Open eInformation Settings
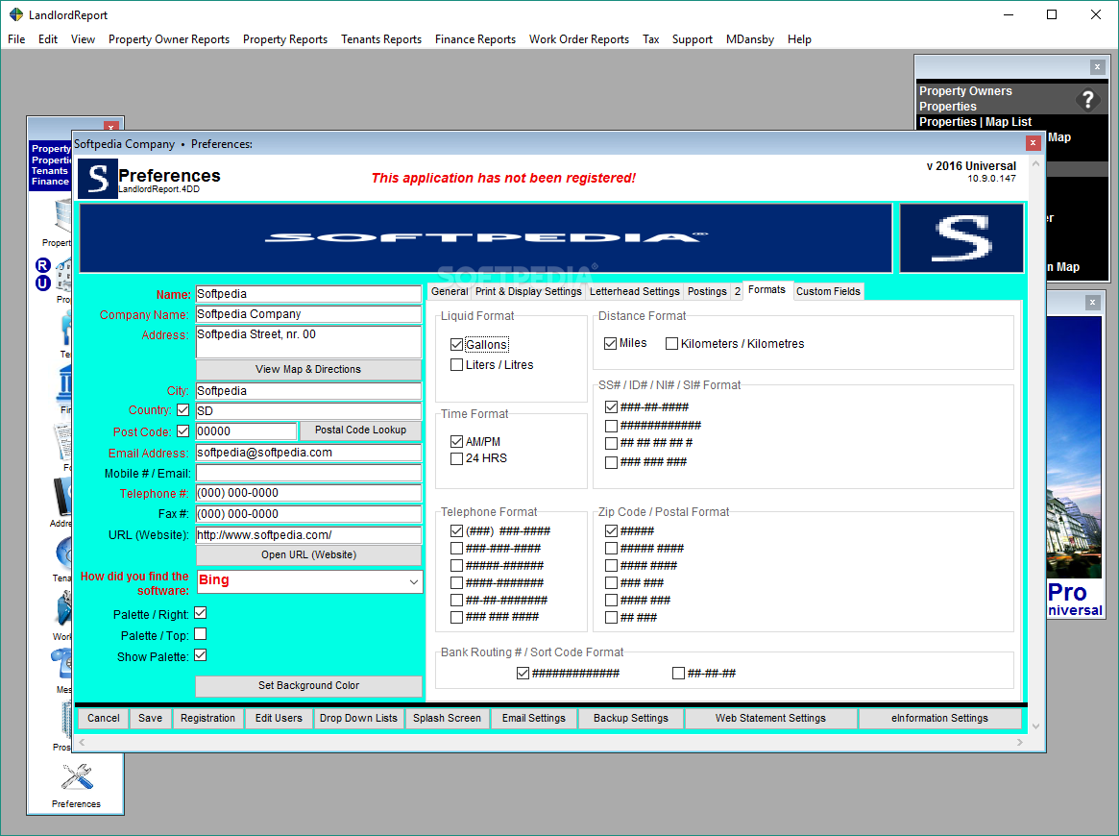 coord(939,718)
